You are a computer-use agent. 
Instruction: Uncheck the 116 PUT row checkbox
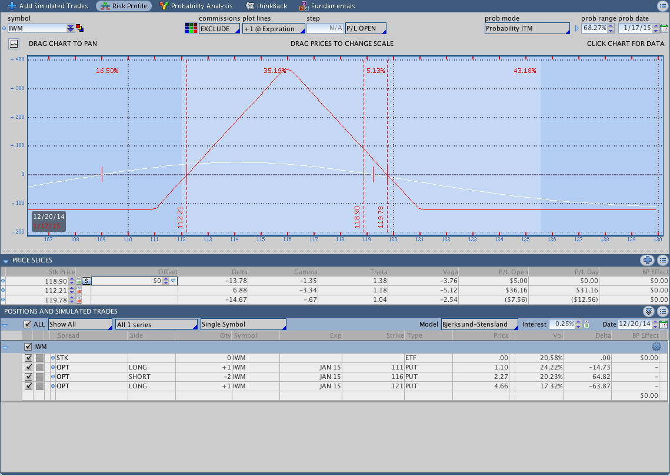click(x=29, y=377)
